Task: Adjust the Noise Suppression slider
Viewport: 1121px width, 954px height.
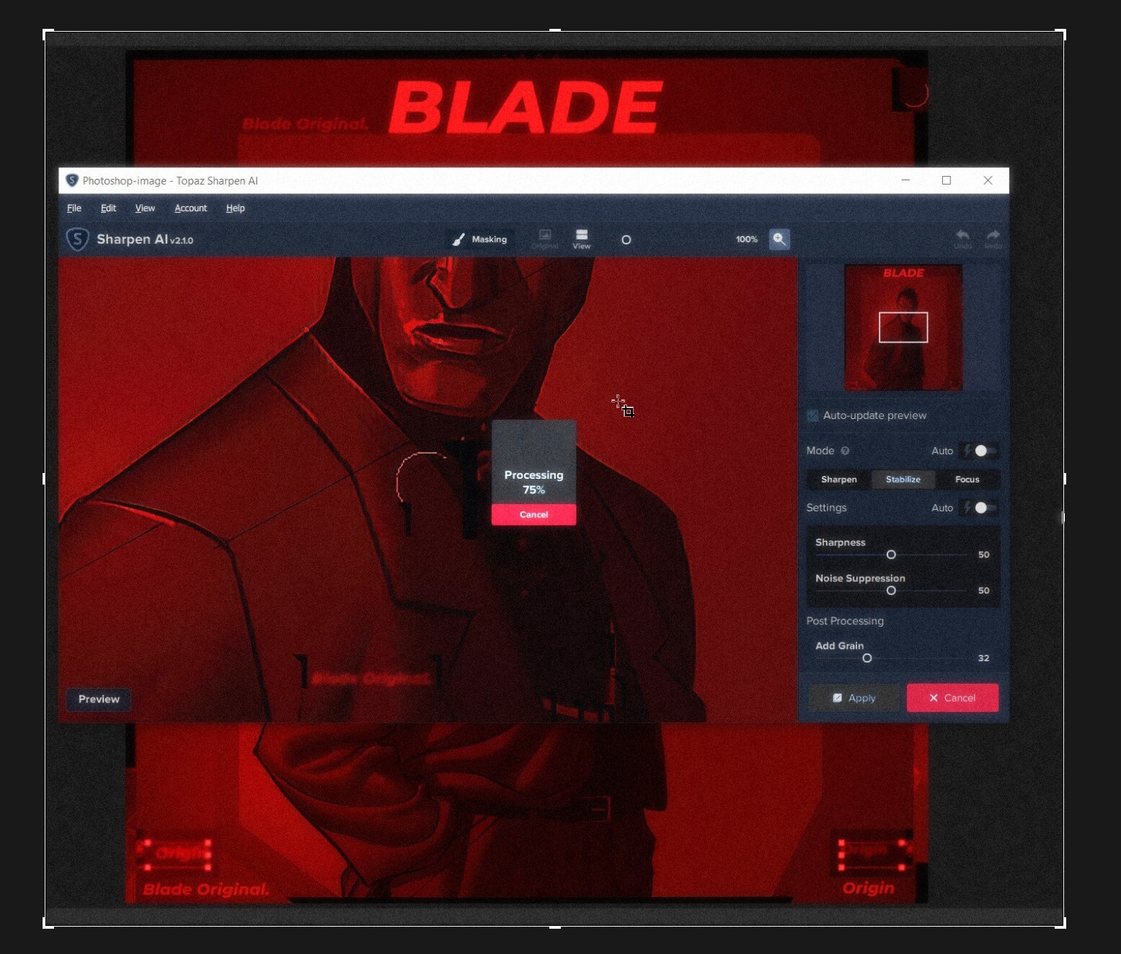Action: (x=891, y=591)
